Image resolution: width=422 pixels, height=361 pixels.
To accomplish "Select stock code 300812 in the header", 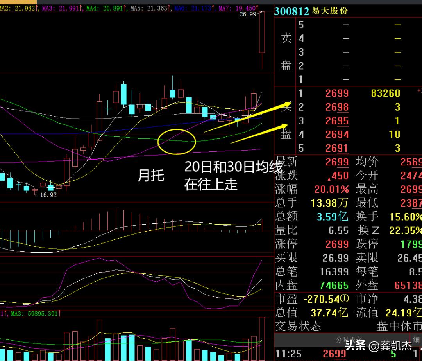I will (x=291, y=11).
